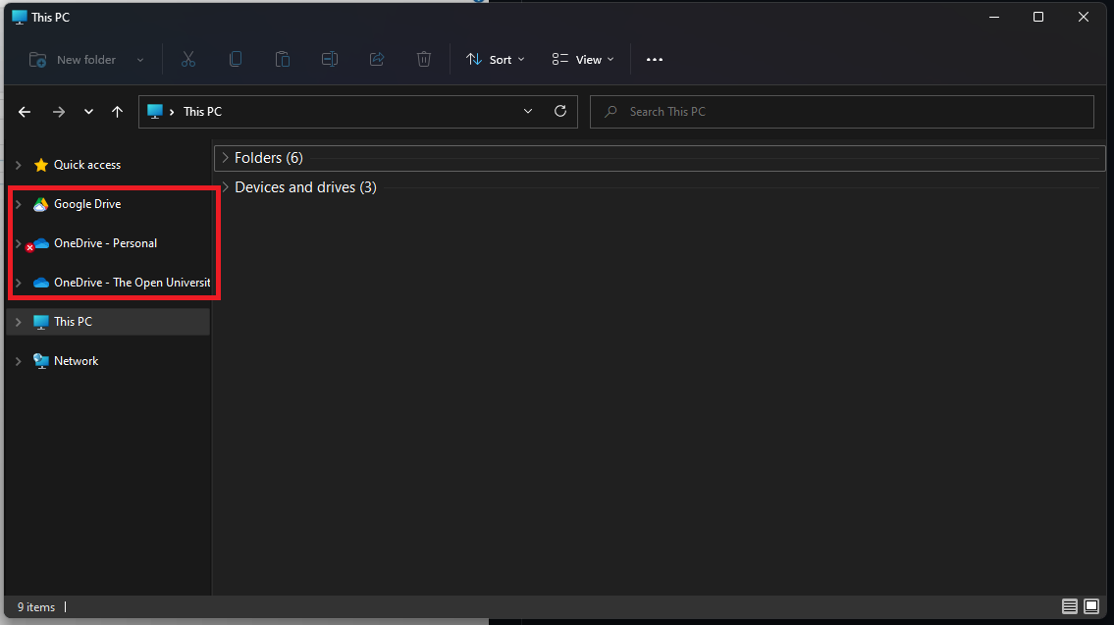Switch to Details view in the status bar
The height and width of the screenshot is (625, 1114).
[x=1069, y=606]
